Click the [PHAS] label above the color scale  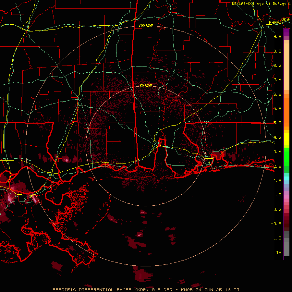coord(274,22)
